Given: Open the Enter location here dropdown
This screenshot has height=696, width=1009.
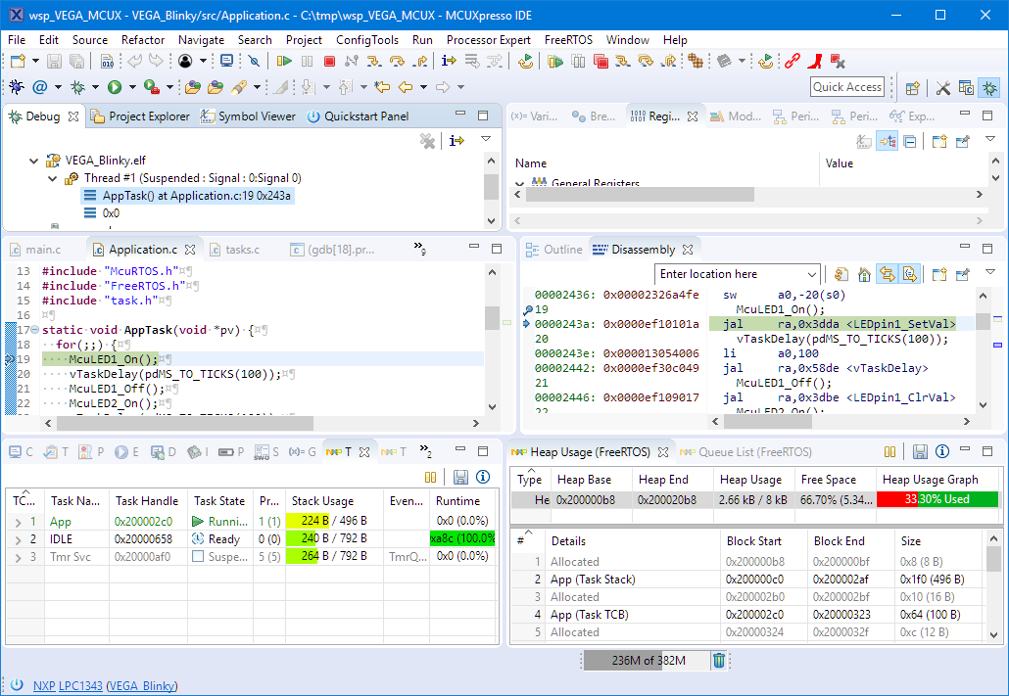Looking at the screenshot, I should pyautogui.click(x=811, y=275).
